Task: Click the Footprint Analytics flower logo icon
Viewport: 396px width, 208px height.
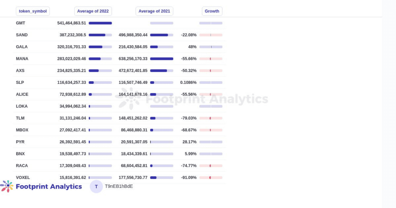Action: (x=7, y=186)
